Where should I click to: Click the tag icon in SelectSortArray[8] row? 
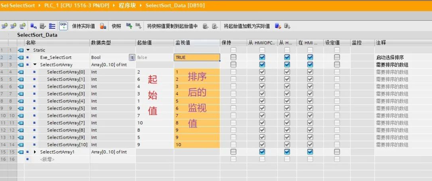click(21, 130)
